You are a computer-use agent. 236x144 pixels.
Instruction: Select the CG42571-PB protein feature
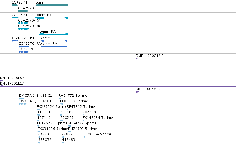[15, 41]
